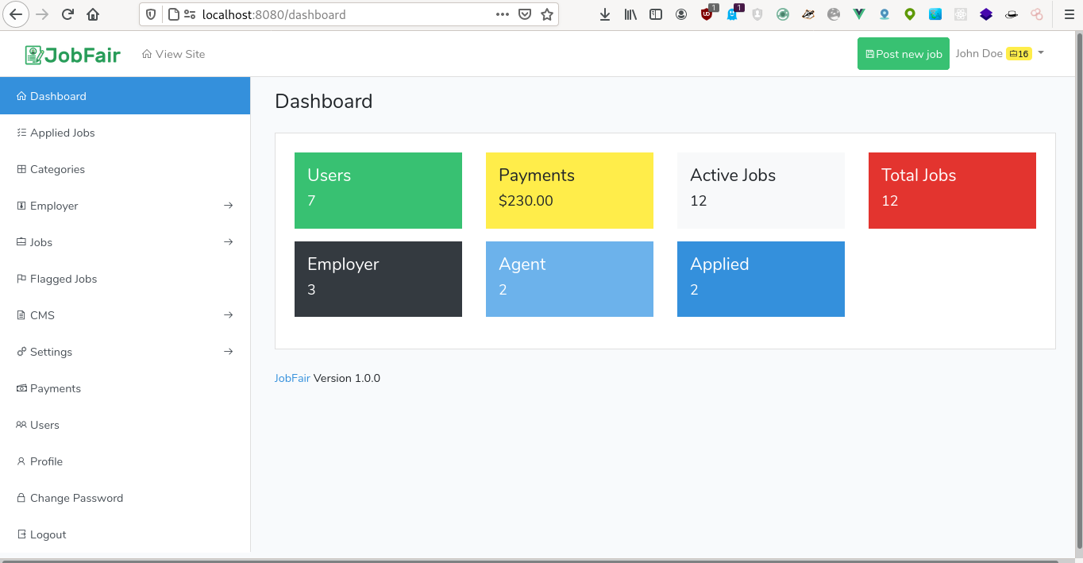Open the Firefox account avatar icon
The height and width of the screenshot is (563, 1083).
coord(681,14)
